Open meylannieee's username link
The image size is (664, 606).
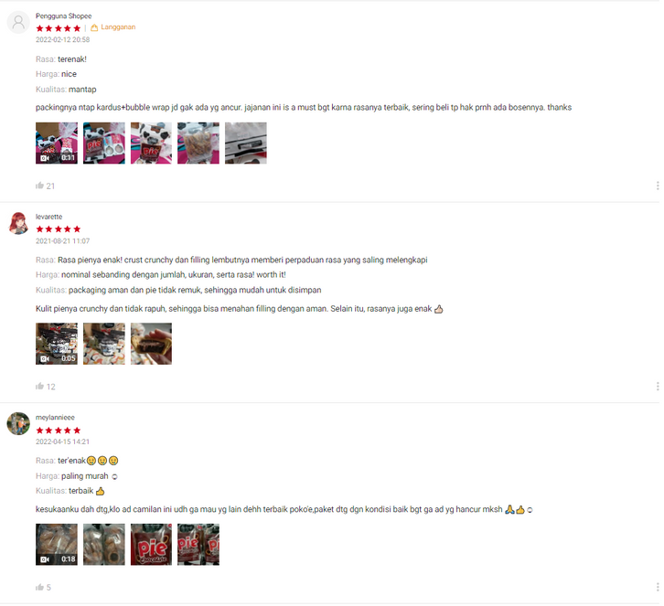click(x=55, y=418)
